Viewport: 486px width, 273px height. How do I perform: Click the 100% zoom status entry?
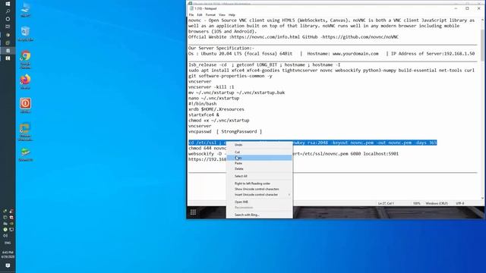click(x=417, y=203)
